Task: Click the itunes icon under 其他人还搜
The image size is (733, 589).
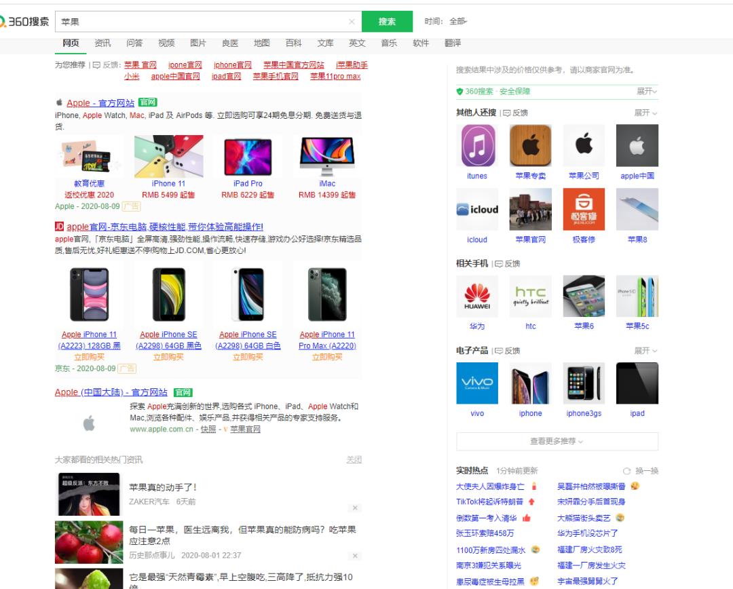Action: 476,145
